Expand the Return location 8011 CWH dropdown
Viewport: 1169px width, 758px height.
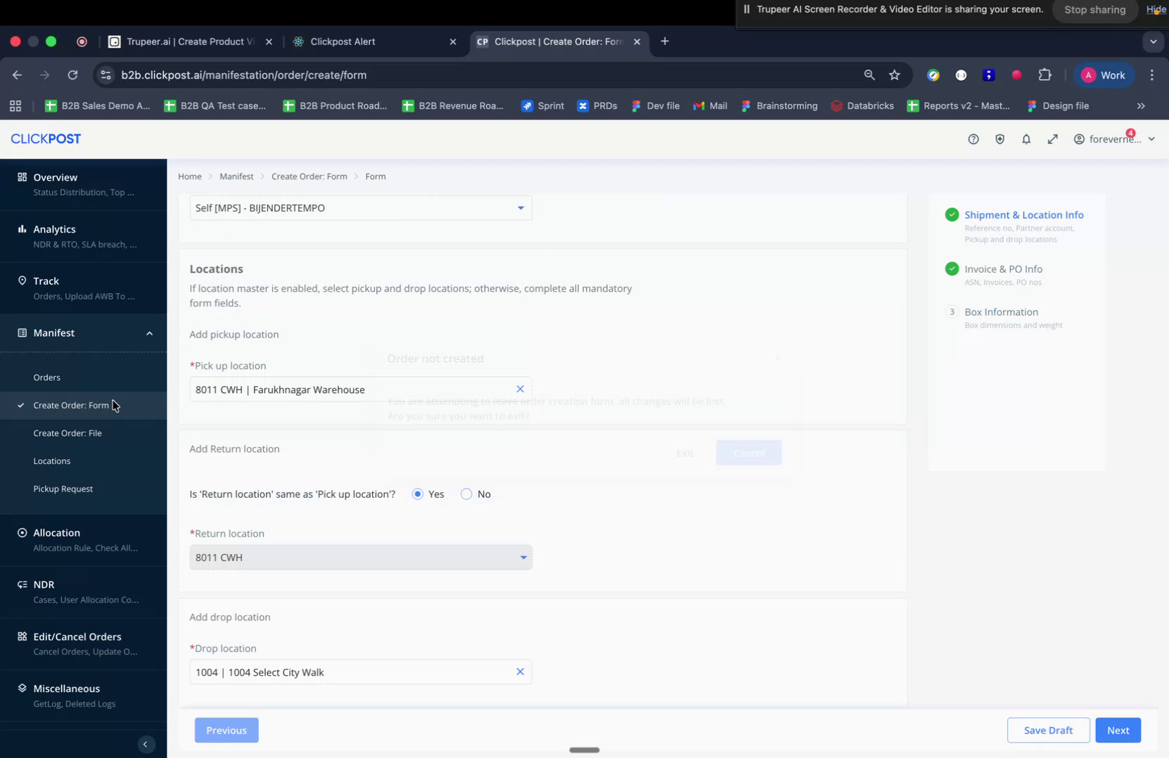point(523,557)
